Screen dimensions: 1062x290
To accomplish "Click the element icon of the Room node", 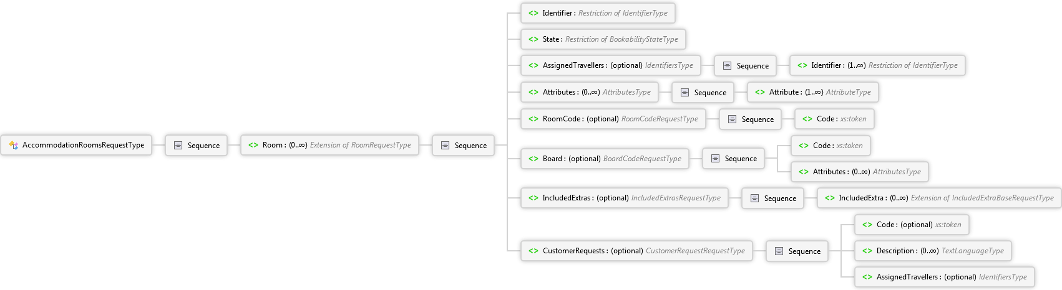I will pyautogui.click(x=253, y=145).
